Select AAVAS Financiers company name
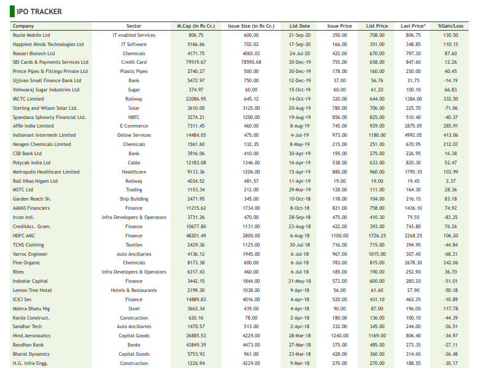Viewport: 477px width, 368px height. coord(31,208)
